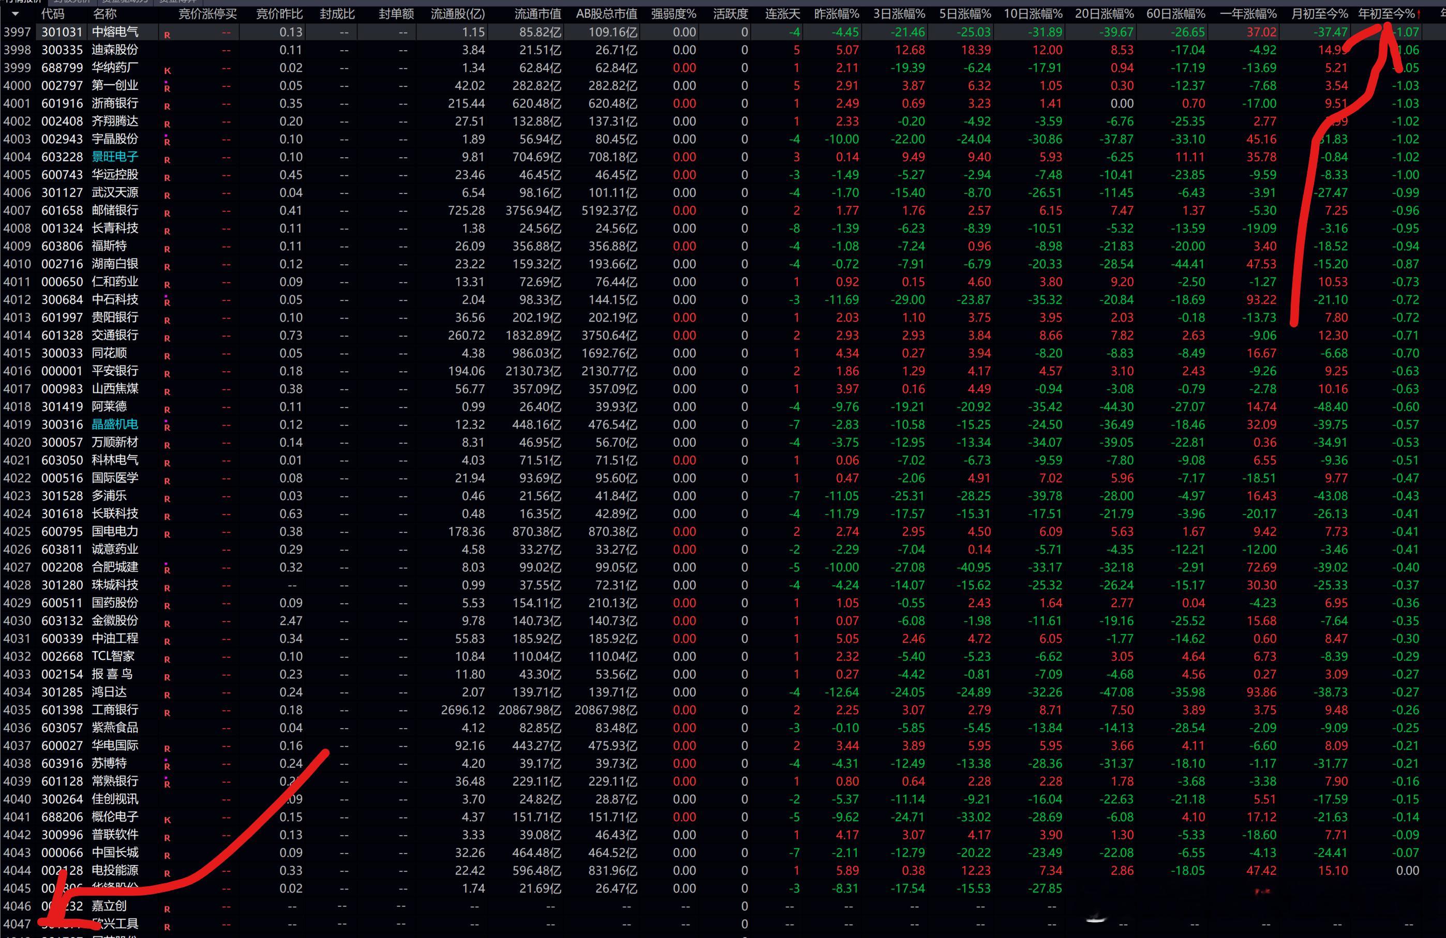Sort by the 60日涨幅% column header
The image size is (1446, 938).
click(x=1175, y=14)
